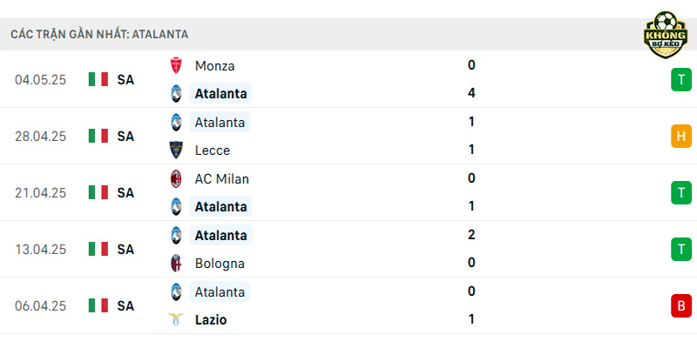Click the SA league label for 13.04.25
697x348 pixels.
coord(125,250)
